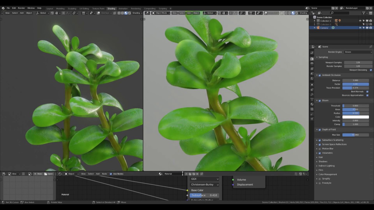Screen dimensions: 374x210
Task: Click Add in the right viewport header
Action: point(189,13)
